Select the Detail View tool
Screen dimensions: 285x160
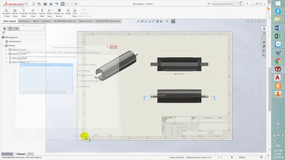(49, 13)
